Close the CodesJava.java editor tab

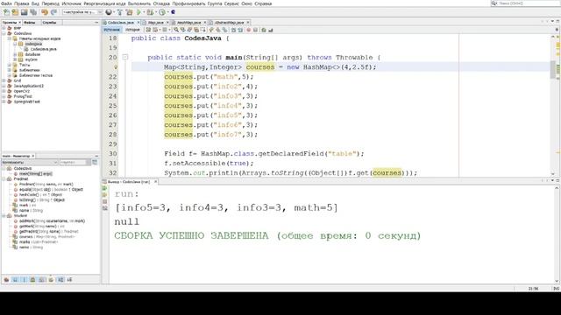(138, 23)
